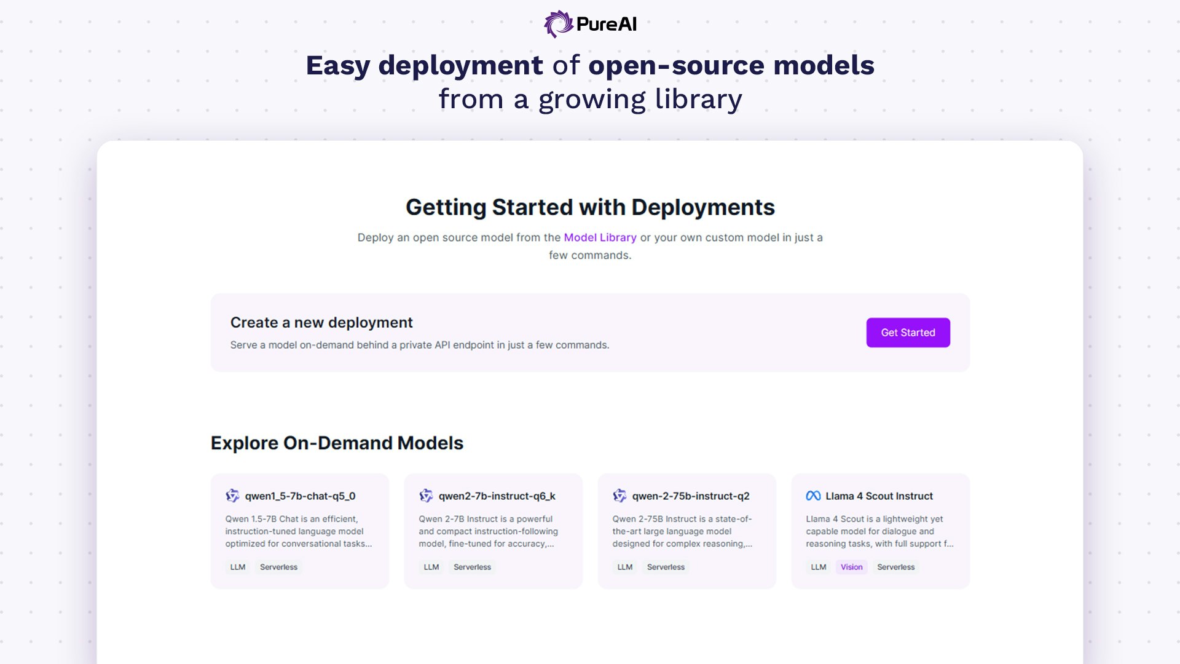Click the 'Explore On-Demand Models' heading
The width and height of the screenshot is (1180, 664).
pyautogui.click(x=337, y=443)
